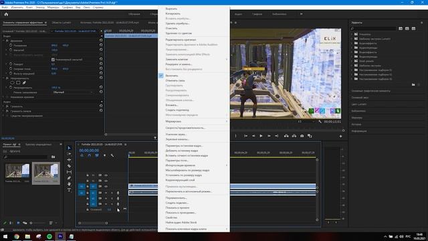Adjust Project panel thumbnail zoom slider

click(x=37, y=223)
